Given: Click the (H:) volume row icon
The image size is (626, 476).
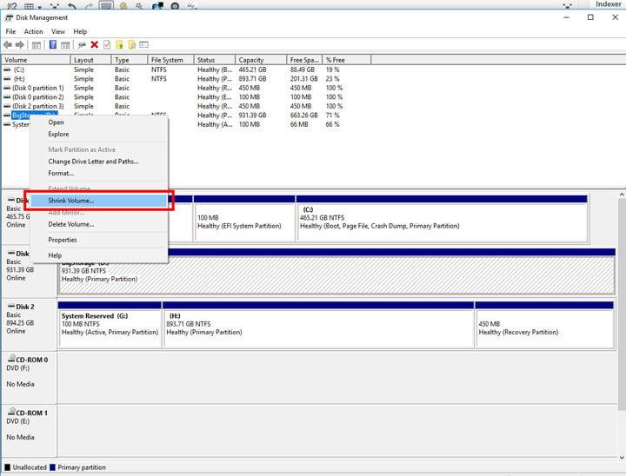Looking at the screenshot, I should pyautogui.click(x=7, y=78).
